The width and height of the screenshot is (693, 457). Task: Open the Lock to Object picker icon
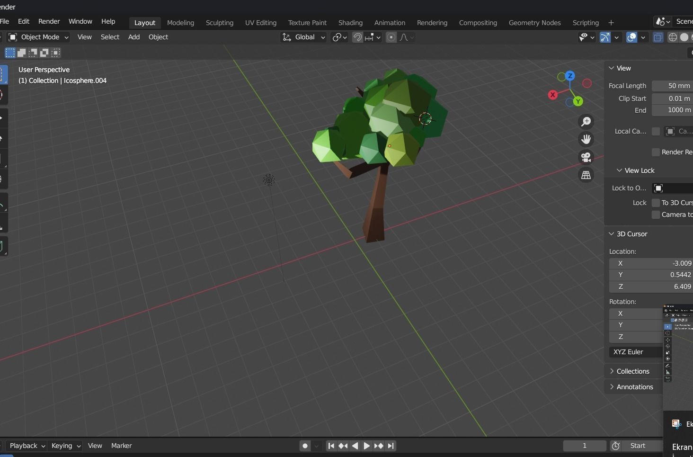(x=658, y=188)
